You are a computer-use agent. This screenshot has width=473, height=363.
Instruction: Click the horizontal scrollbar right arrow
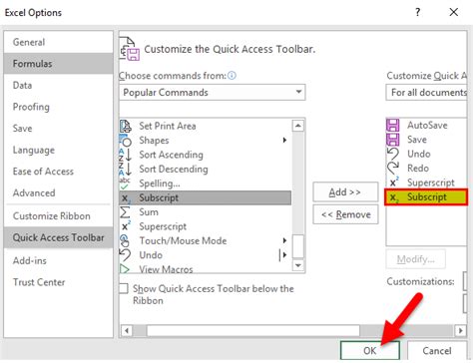click(x=460, y=330)
